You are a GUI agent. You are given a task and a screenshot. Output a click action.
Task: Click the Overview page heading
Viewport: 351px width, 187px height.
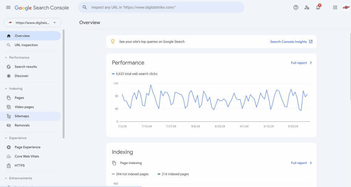[x=89, y=23]
